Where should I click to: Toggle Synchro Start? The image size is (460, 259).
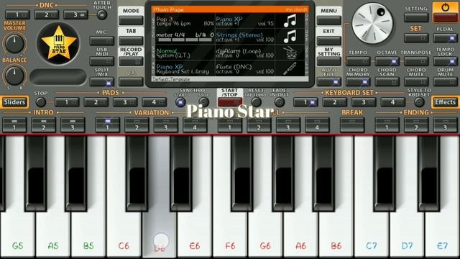pyautogui.click(x=180, y=102)
